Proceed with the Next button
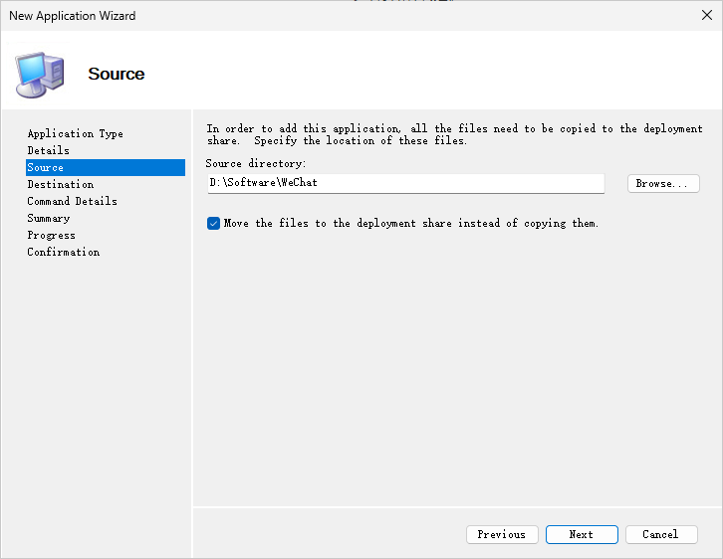Viewport: 723px width, 559px height. 582,534
